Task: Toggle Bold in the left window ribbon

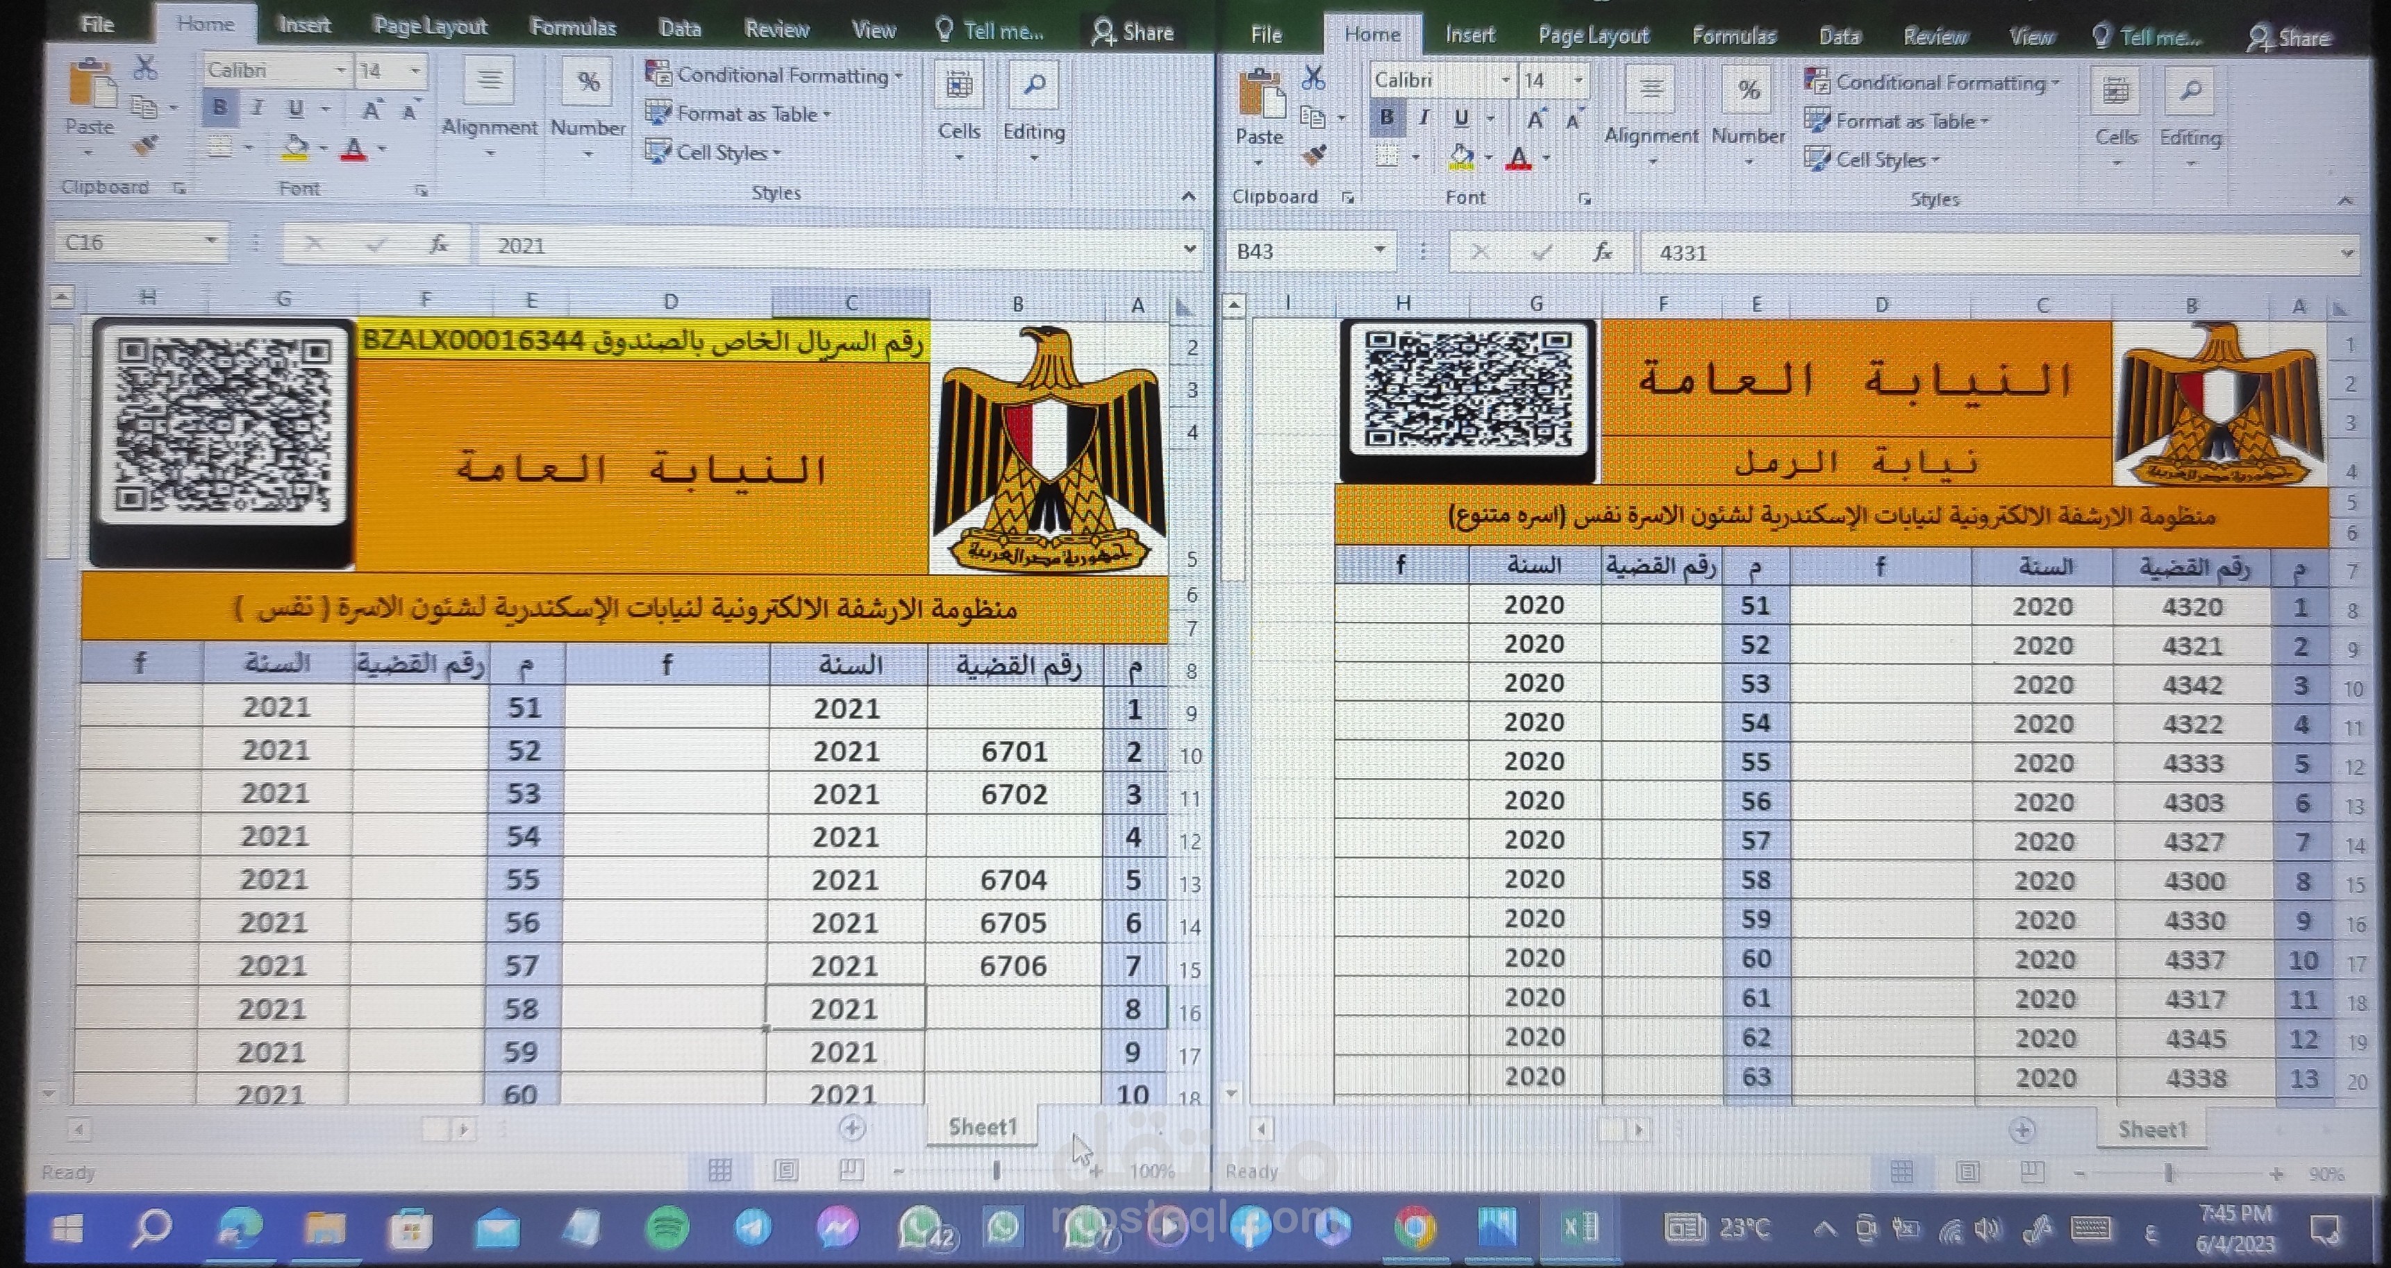Action: pos(220,108)
